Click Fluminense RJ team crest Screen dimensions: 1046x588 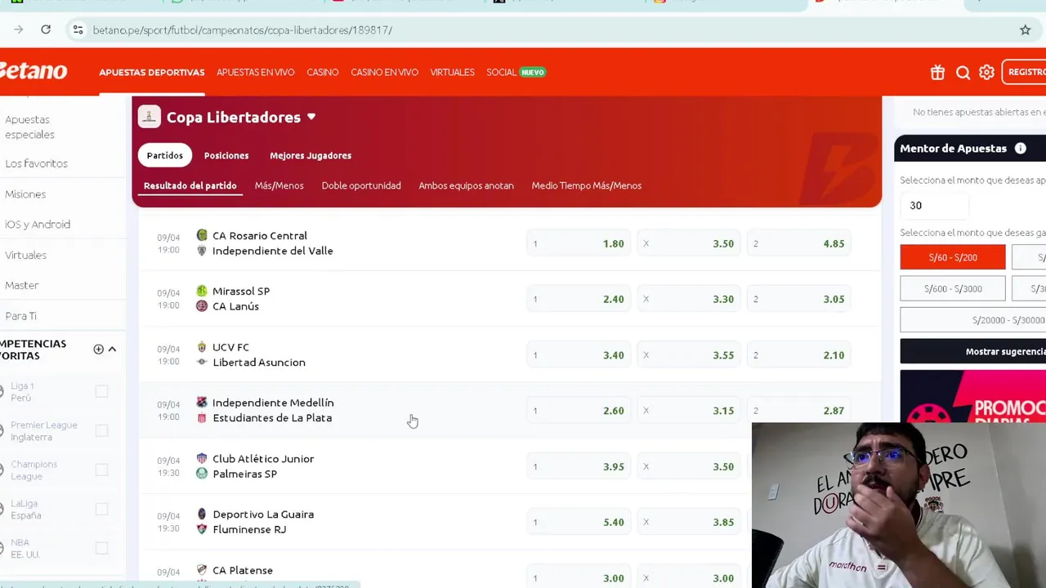click(202, 529)
